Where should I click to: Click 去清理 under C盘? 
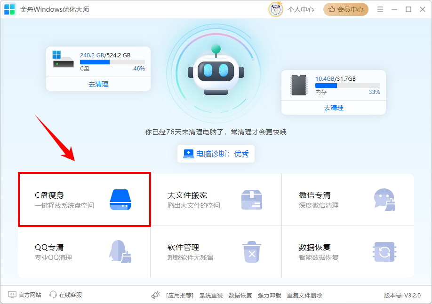click(x=98, y=84)
